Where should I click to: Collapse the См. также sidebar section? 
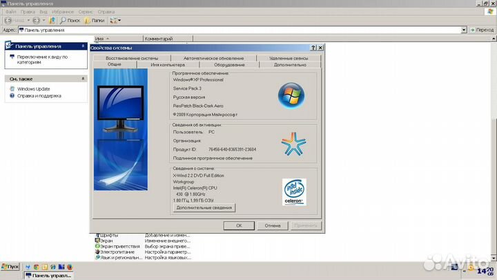point(83,79)
